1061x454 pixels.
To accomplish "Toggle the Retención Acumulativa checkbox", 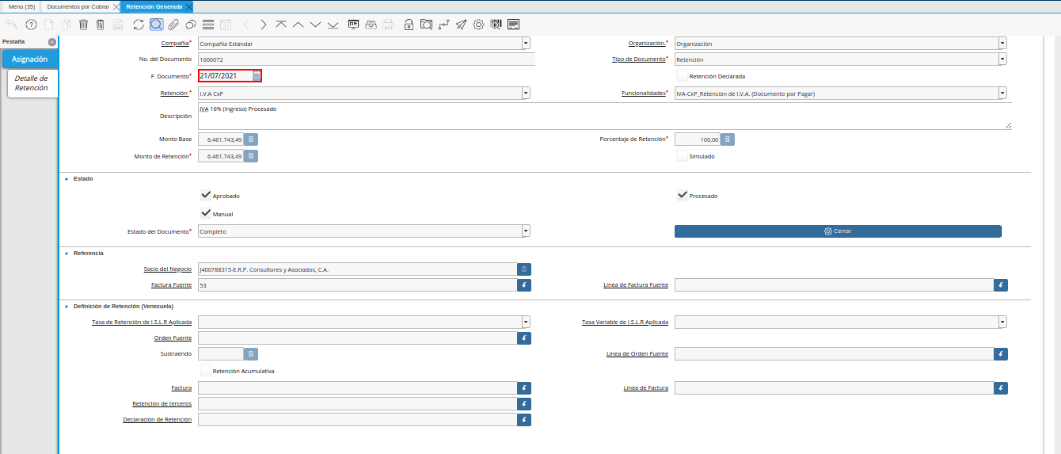I will (x=206, y=370).
